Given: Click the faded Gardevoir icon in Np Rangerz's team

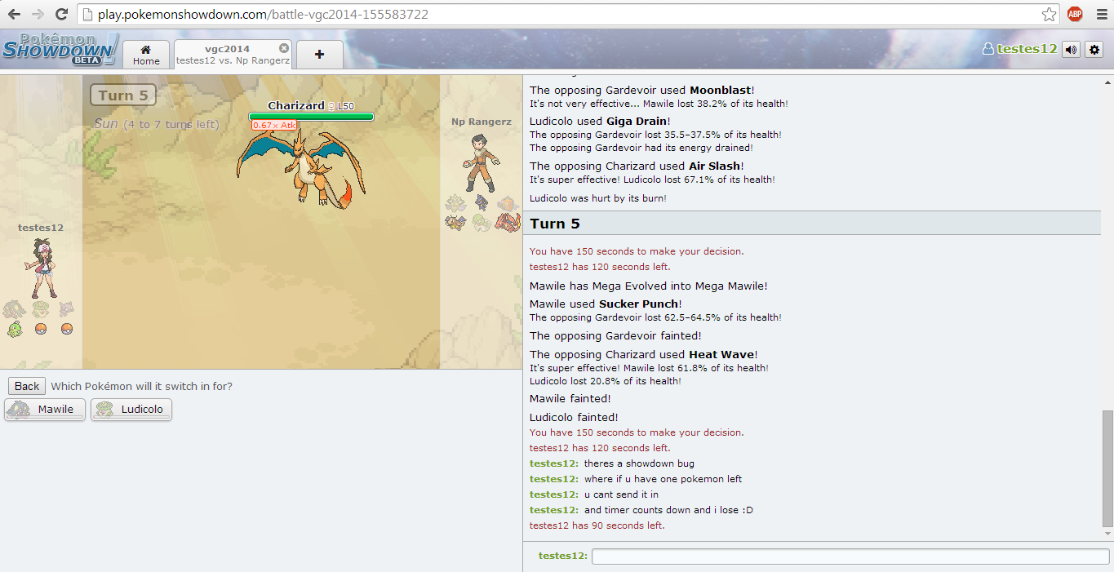Looking at the screenshot, I should (x=482, y=222).
